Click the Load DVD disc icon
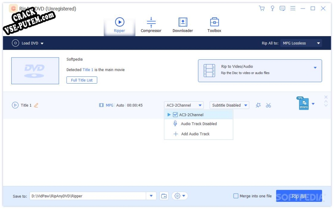Screen dimensions: 334x209 tap(15, 43)
